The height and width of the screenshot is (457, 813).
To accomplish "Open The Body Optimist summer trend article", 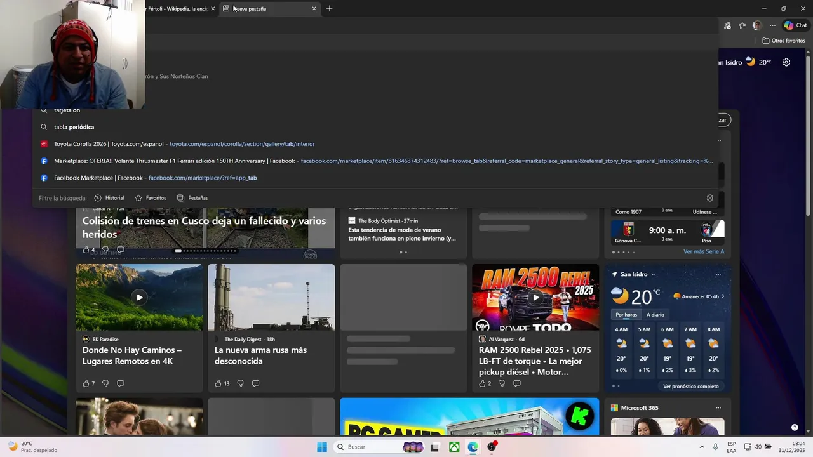I will (402, 234).
